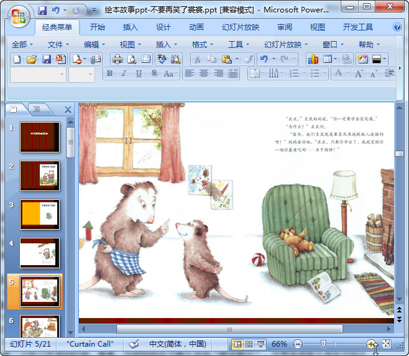Image resolution: width=409 pixels, height=356 pixels.
Task: Click the Research binoculars icon
Action: click(x=176, y=59)
